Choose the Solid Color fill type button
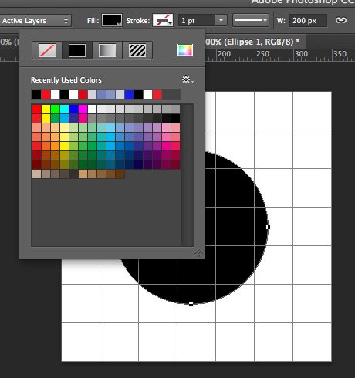 (77, 50)
